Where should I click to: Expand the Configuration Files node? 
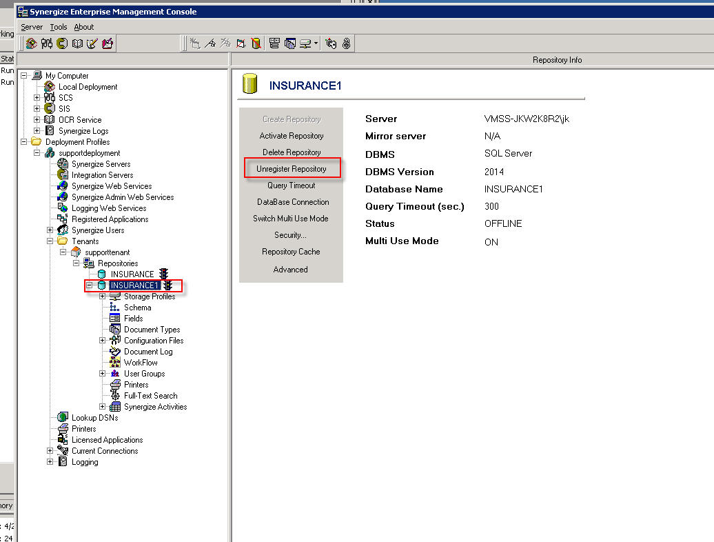(x=103, y=340)
